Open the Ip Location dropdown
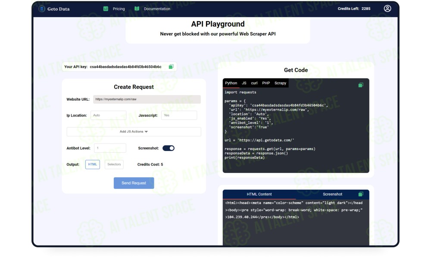This screenshot has width=431, height=258. click(108, 115)
